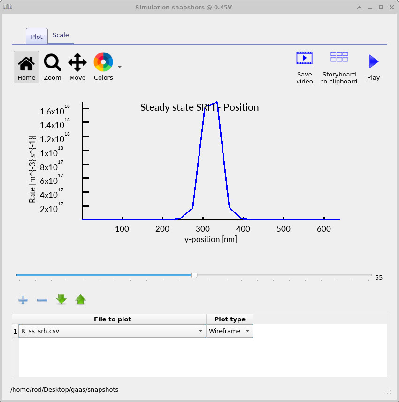Click the Plot type column header

[230, 319]
